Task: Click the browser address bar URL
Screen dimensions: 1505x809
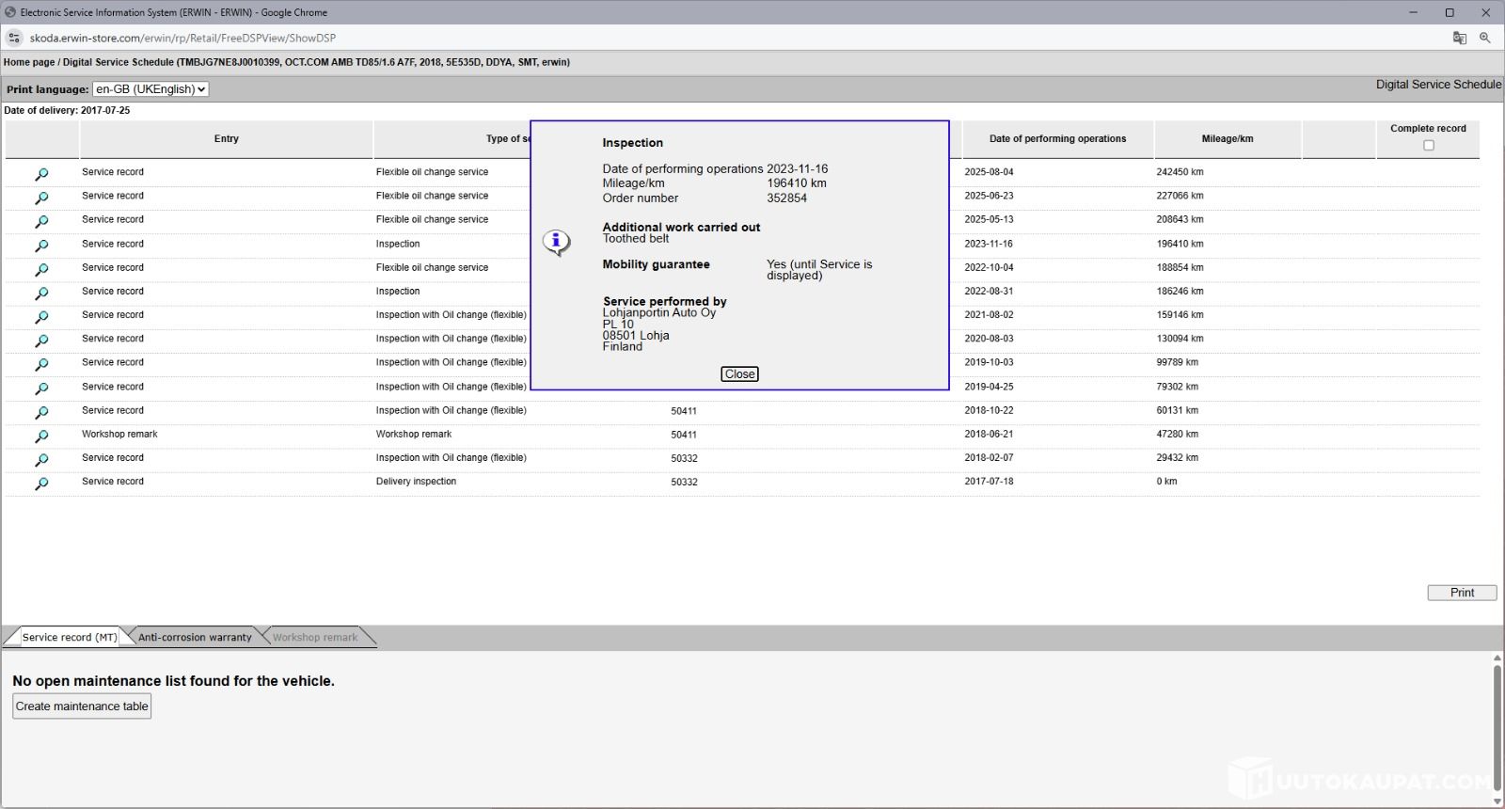Action: pos(182,38)
